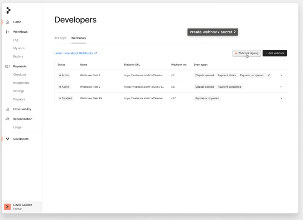
Task: Expand the Webhooks Test 2 row chevron
Action: [x=281, y=87]
